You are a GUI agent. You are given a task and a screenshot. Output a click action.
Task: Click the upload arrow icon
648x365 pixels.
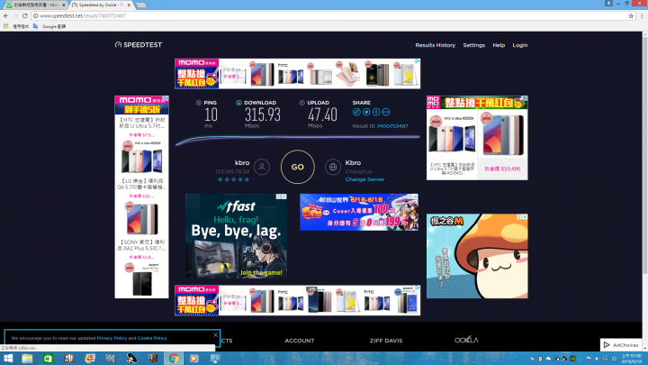tap(301, 103)
